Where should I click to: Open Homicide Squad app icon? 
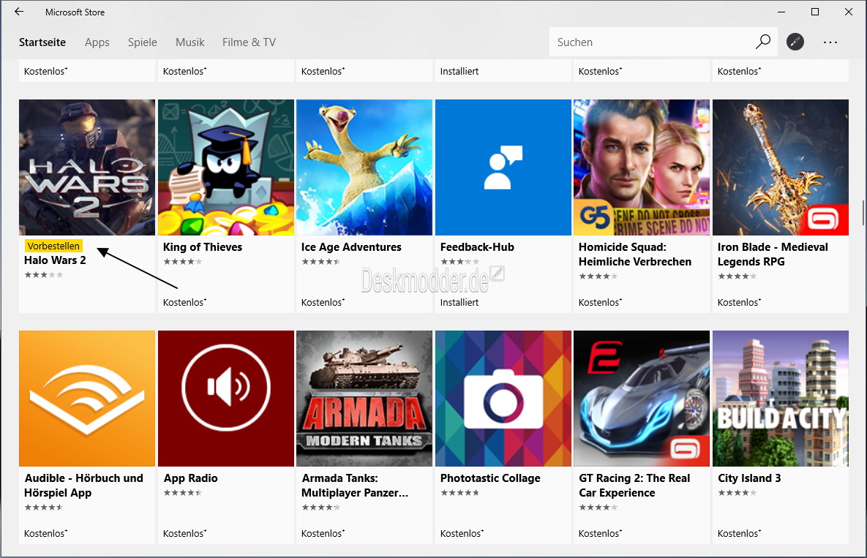(642, 167)
